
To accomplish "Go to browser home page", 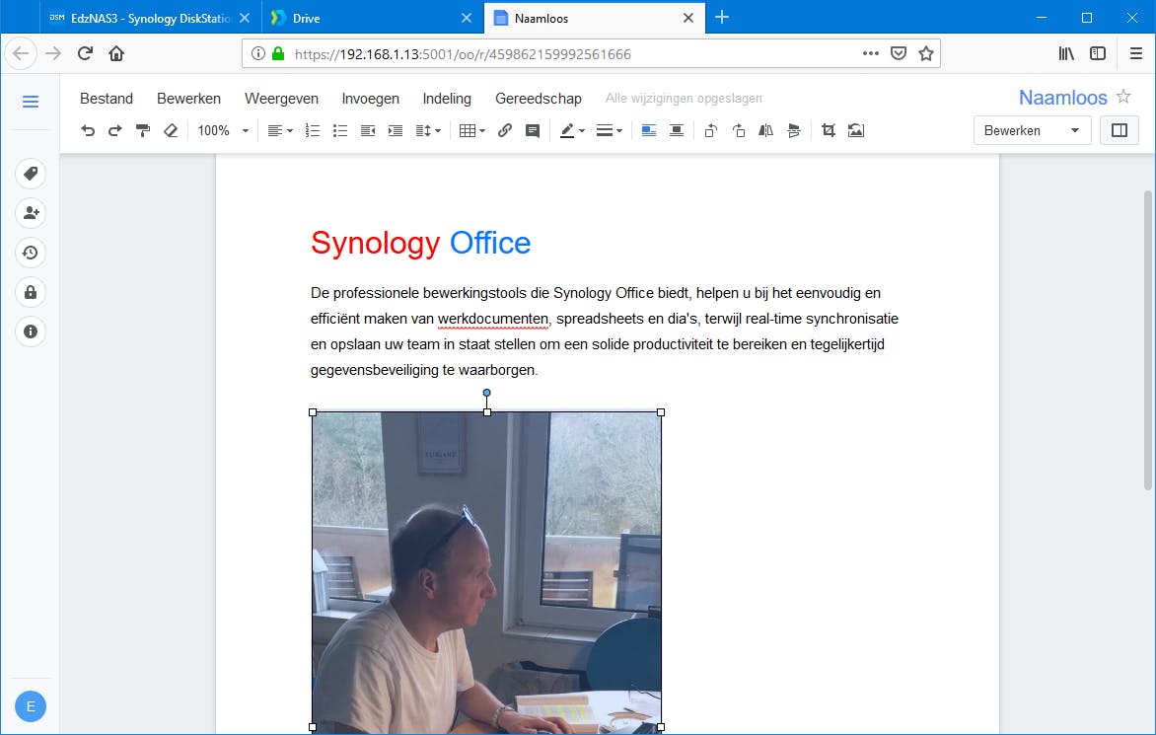I will [x=116, y=53].
